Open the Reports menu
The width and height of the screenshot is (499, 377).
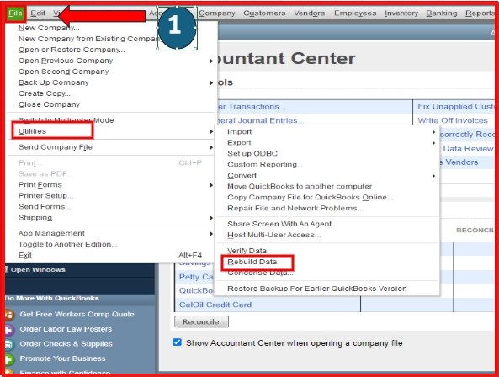[x=480, y=13]
